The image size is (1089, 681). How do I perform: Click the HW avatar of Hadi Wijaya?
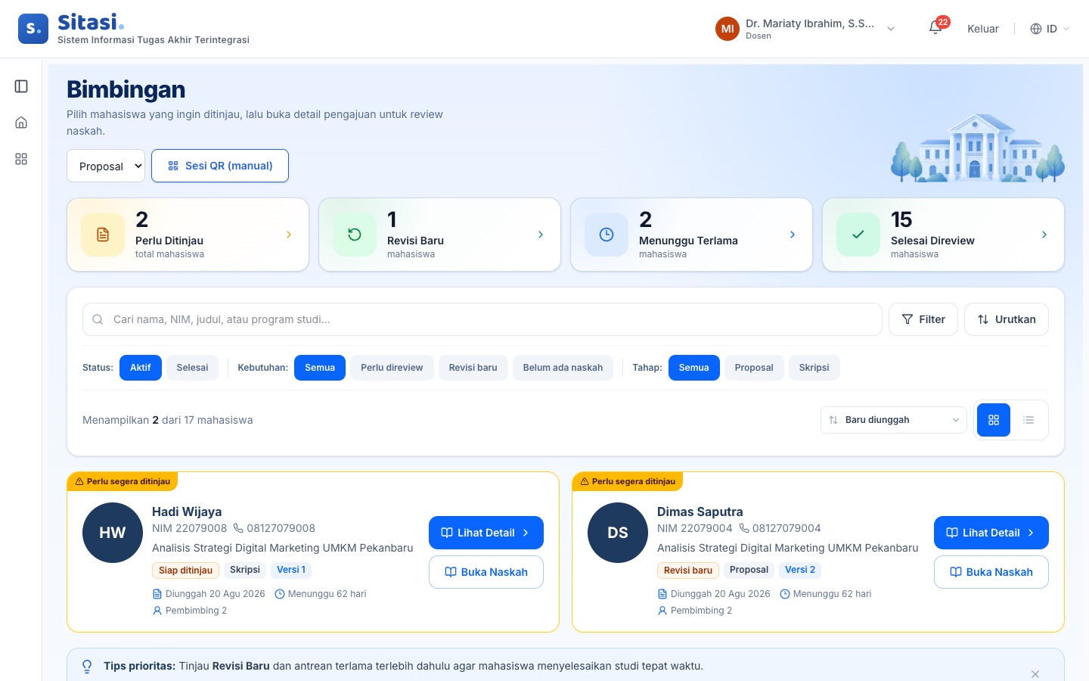click(113, 533)
